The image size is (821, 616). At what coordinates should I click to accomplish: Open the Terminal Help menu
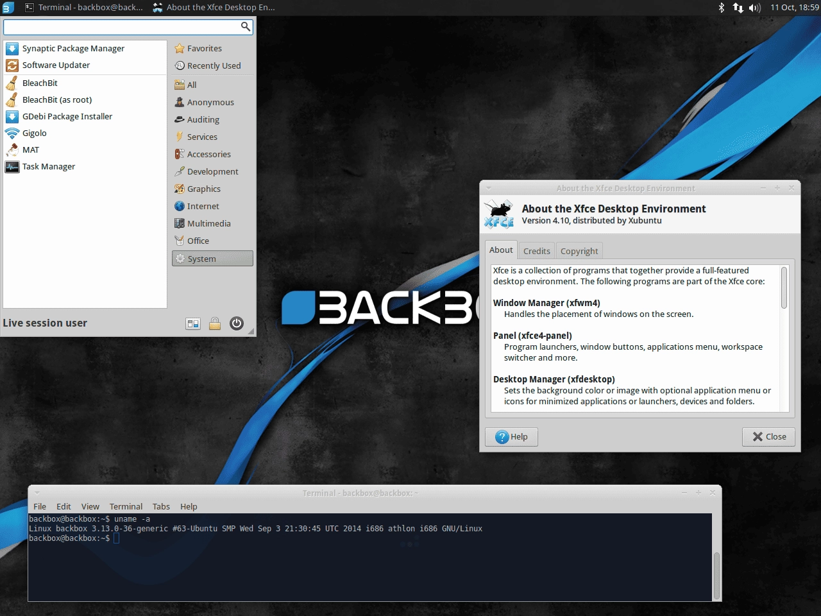pos(189,506)
